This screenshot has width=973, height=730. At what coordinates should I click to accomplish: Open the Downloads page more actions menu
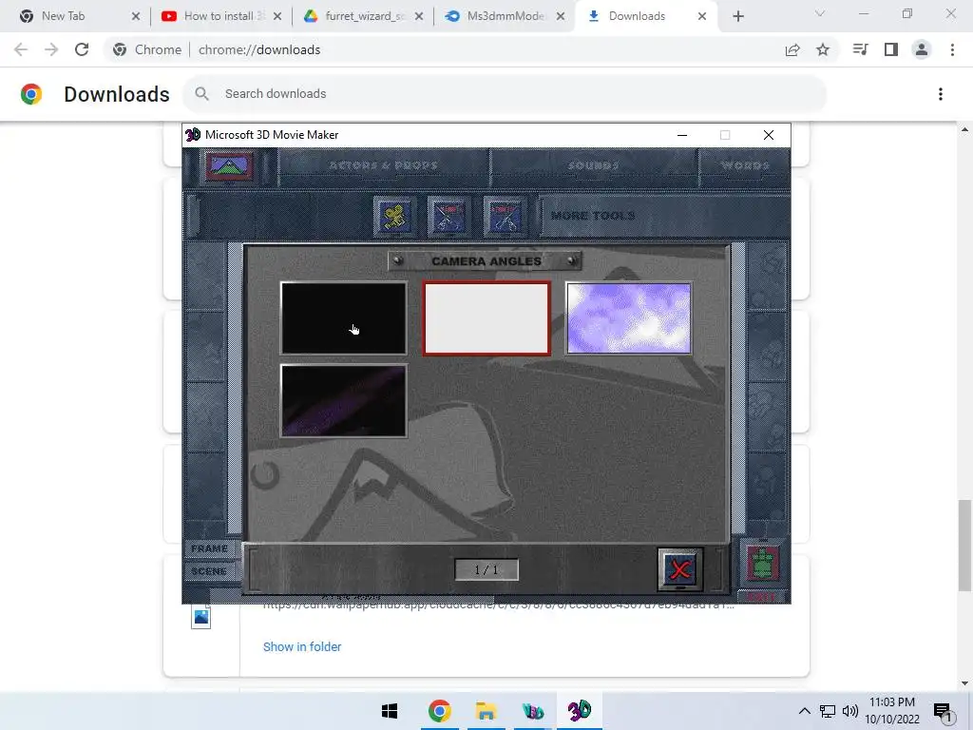[941, 94]
